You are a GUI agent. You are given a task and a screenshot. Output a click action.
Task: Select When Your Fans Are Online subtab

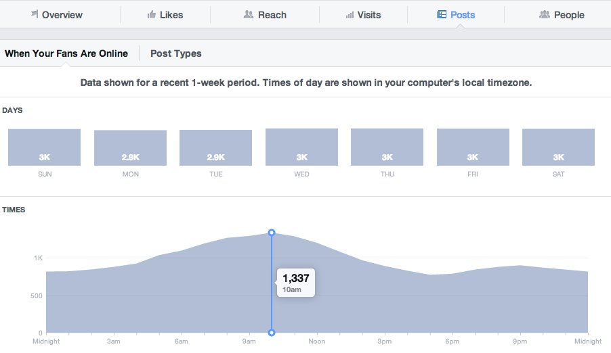pyautogui.click(x=66, y=53)
